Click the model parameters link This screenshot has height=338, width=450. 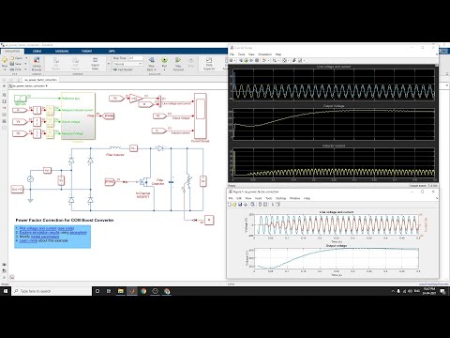(x=45, y=237)
